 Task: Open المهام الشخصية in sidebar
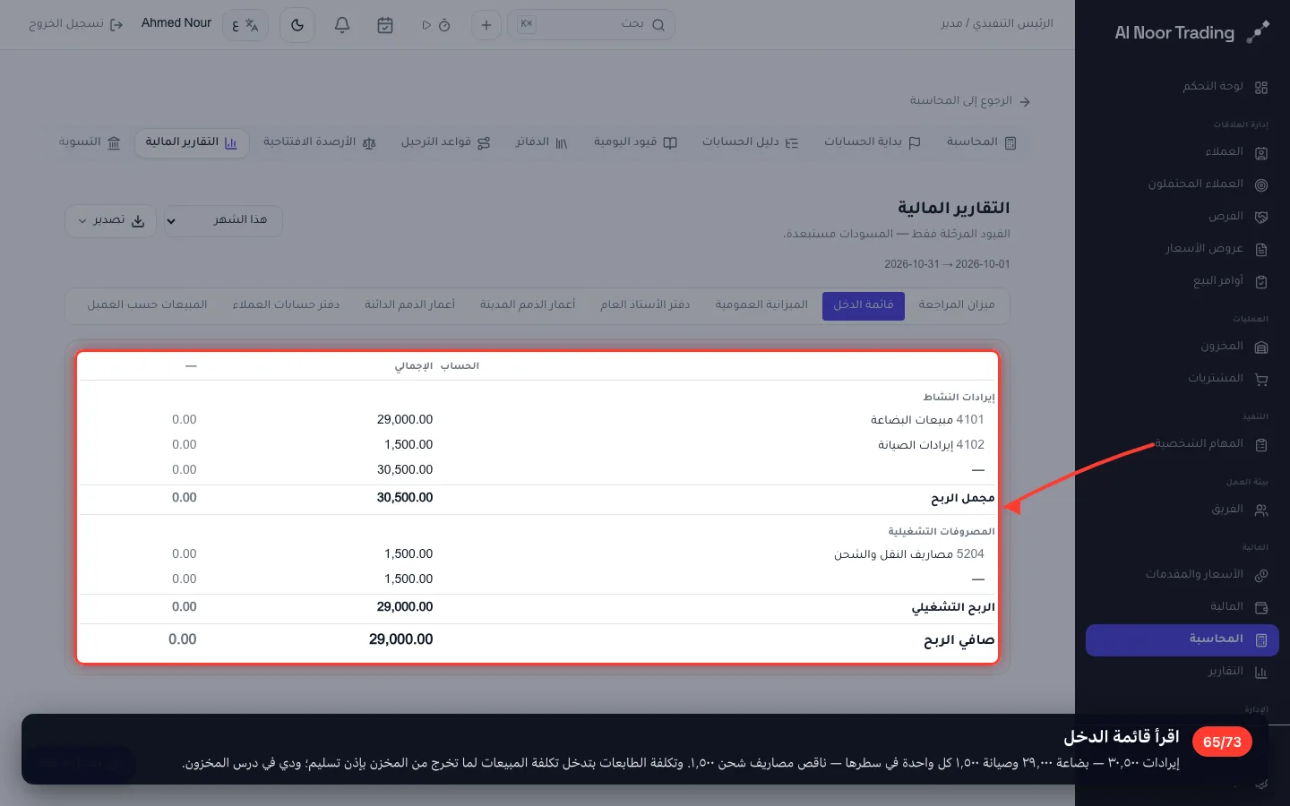point(1182,444)
